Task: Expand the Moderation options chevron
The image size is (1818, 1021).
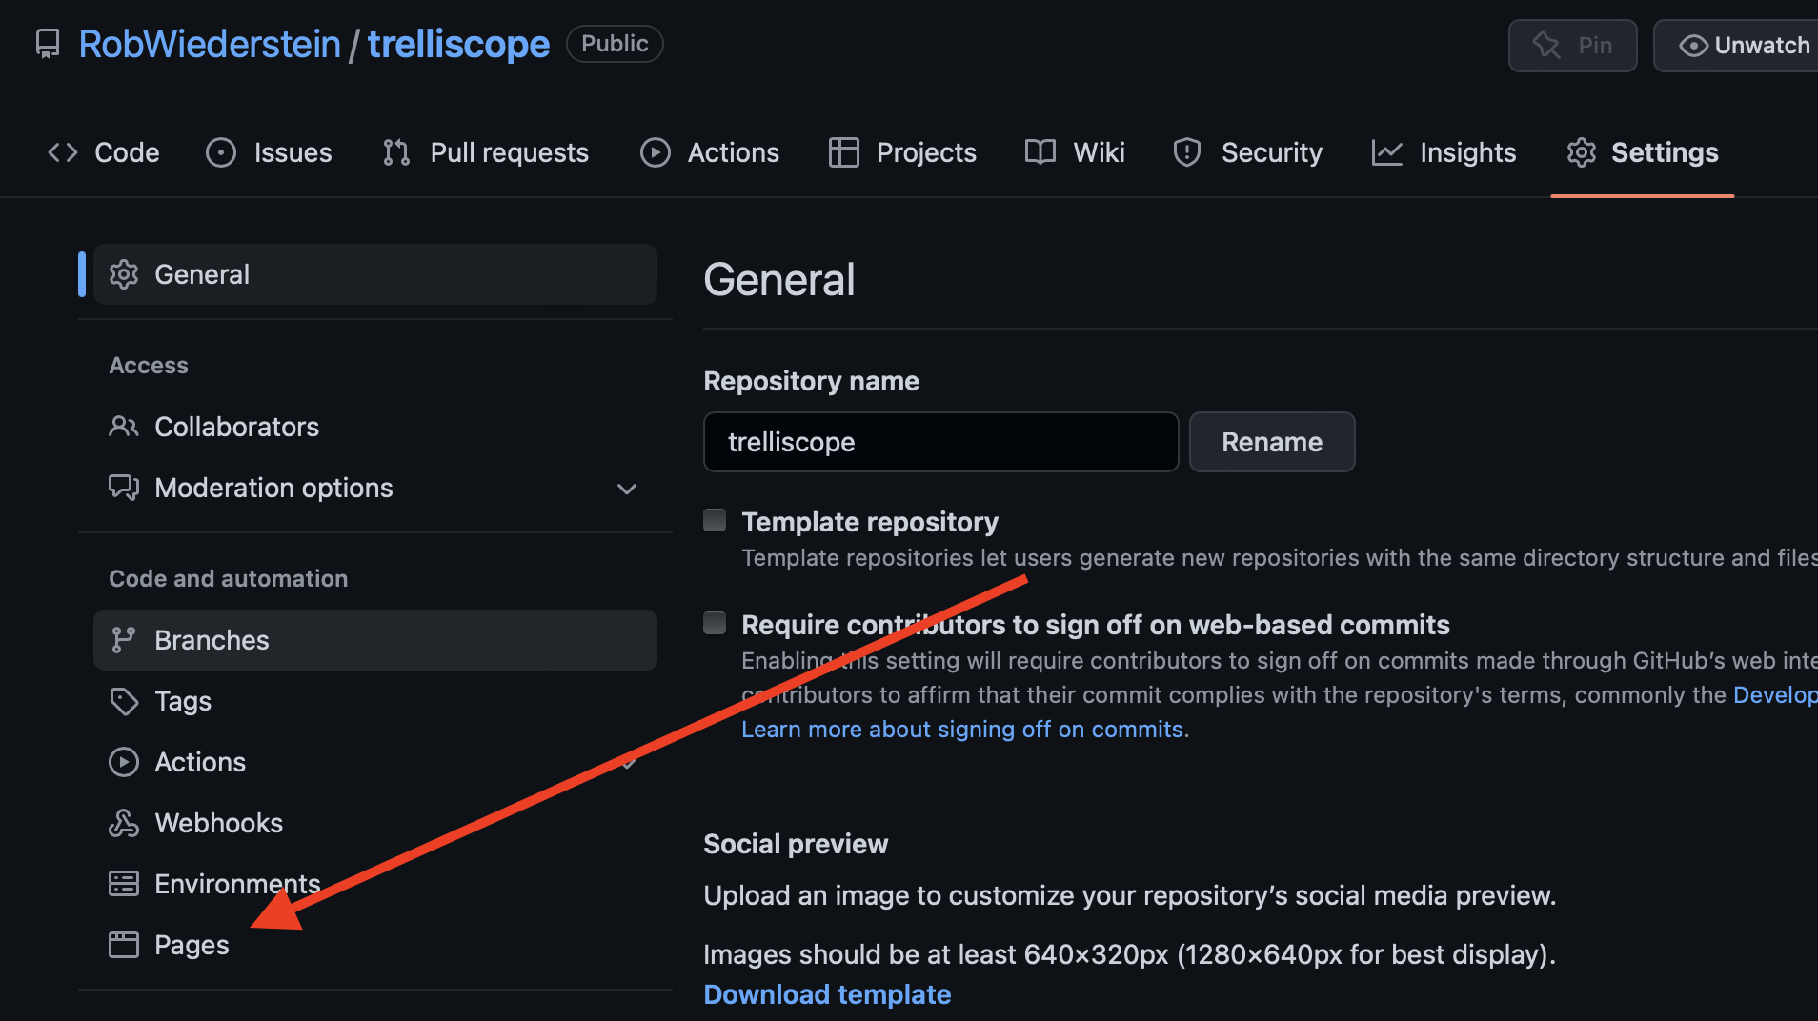Action: (627, 489)
